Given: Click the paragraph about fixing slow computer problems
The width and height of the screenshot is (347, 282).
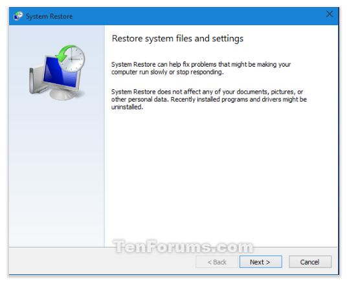Looking at the screenshot, I should [x=201, y=68].
